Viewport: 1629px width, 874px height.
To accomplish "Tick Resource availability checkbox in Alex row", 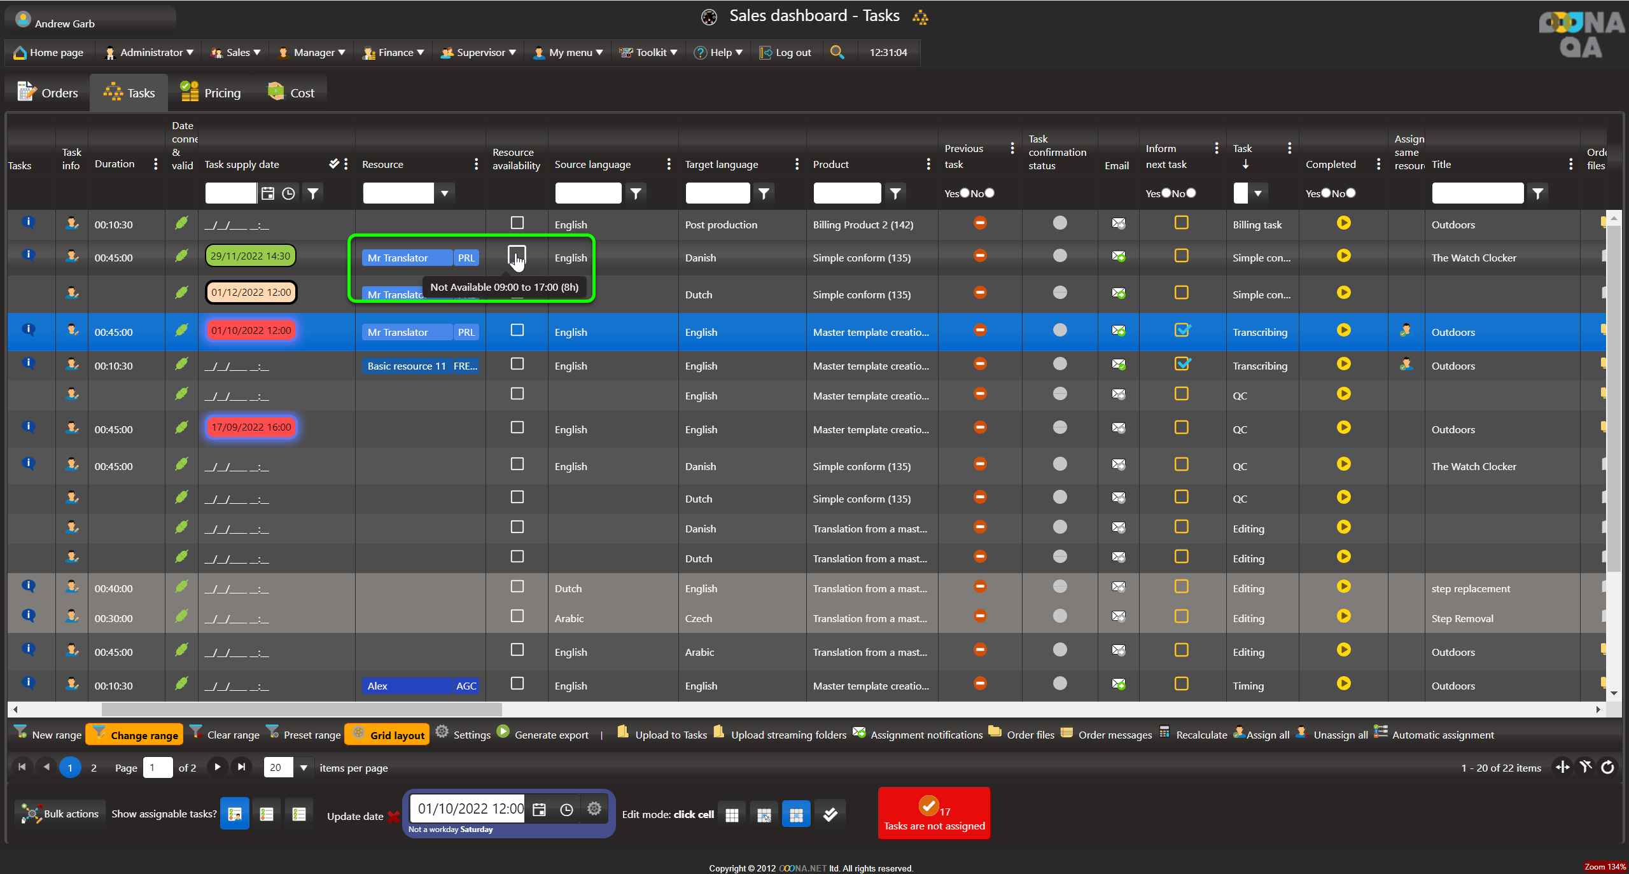I will click(x=517, y=684).
